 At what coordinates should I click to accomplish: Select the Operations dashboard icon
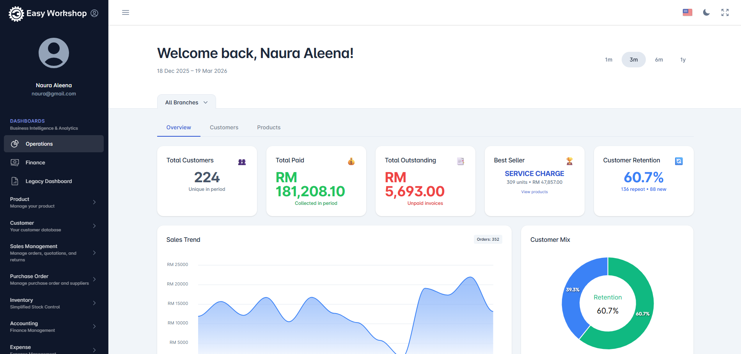tap(15, 144)
